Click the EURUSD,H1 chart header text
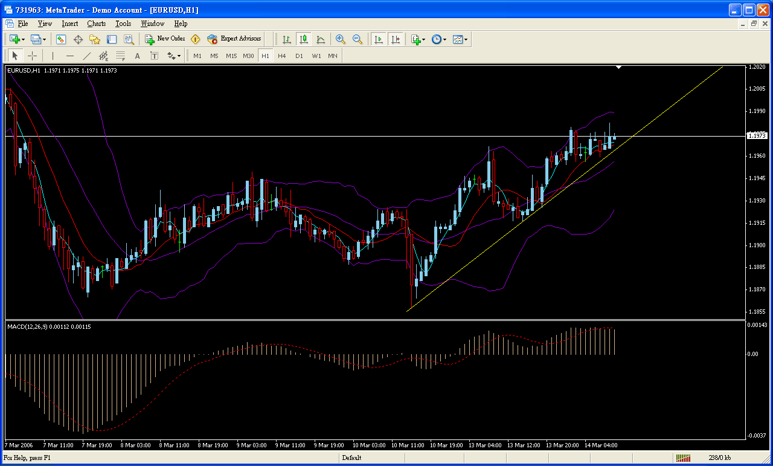The image size is (773, 466). [24, 71]
